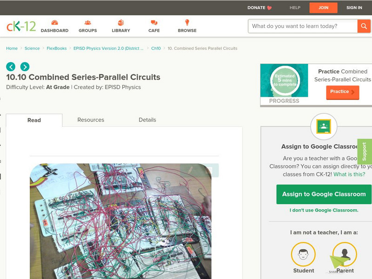
Task: Switch to the Resources tab
Action: (x=91, y=120)
